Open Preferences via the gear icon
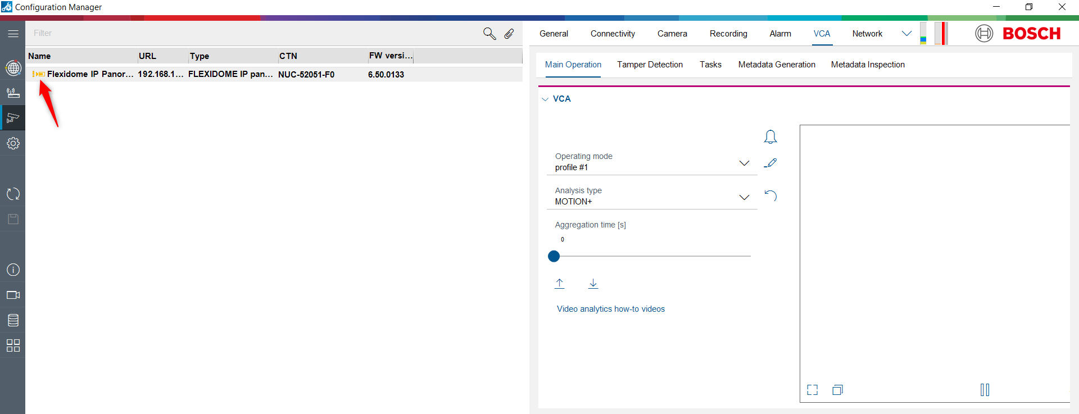This screenshot has width=1079, height=414. coord(13,143)
